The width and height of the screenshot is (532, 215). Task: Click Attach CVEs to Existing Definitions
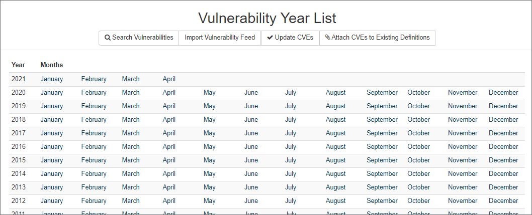pos(377,38)
